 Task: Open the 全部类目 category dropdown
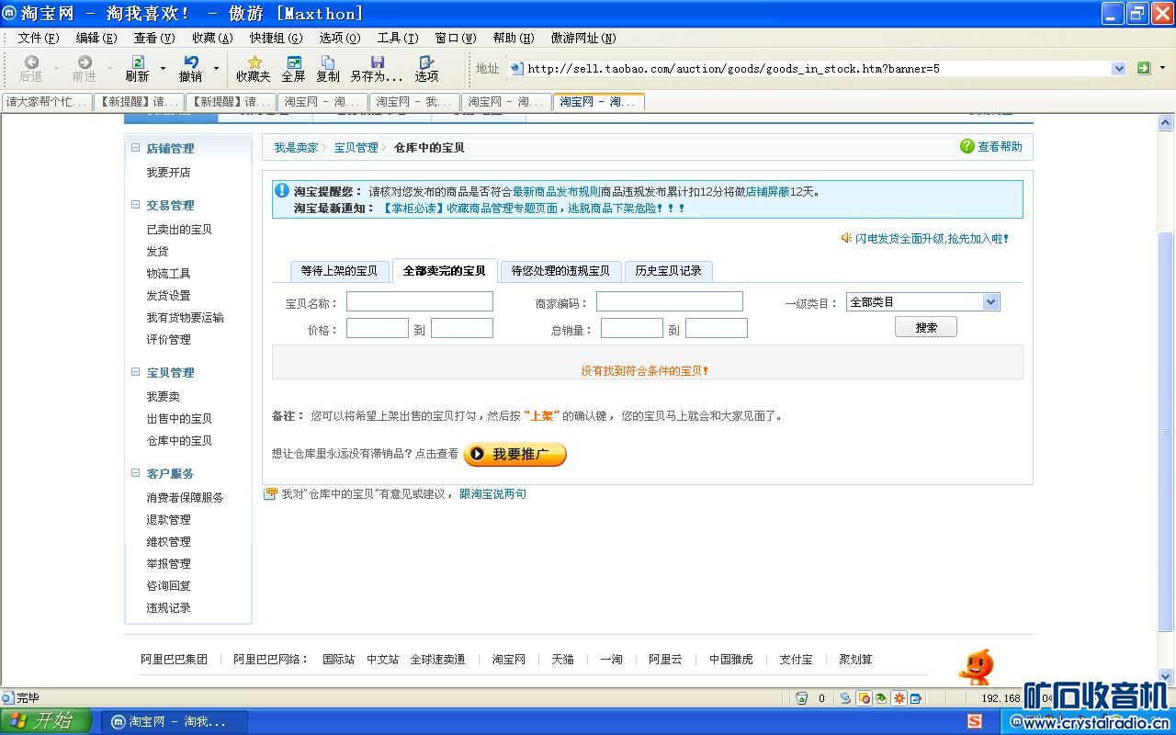point(989,302)
